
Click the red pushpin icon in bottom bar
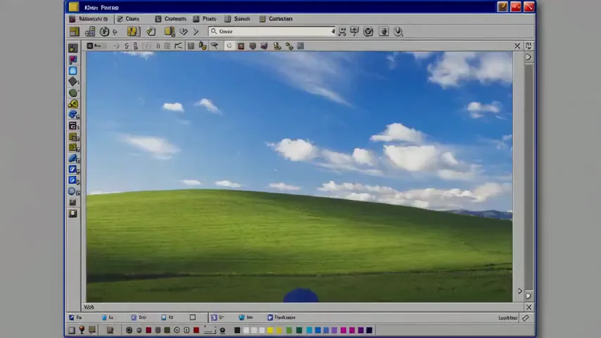click(82, 330)
